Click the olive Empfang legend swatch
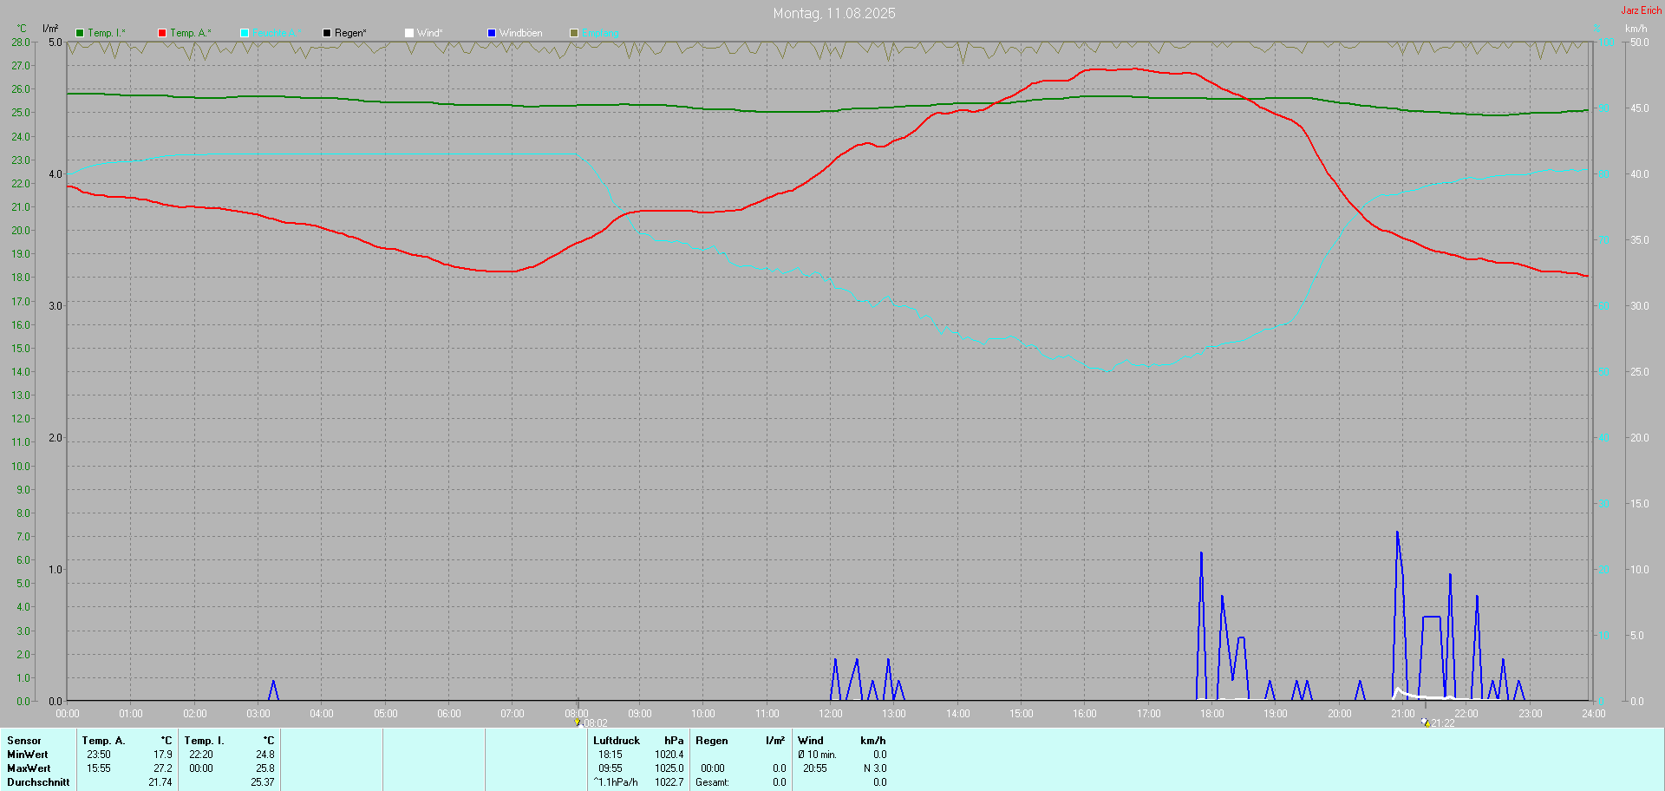The image size is (1665, 791). pos(574,33)
